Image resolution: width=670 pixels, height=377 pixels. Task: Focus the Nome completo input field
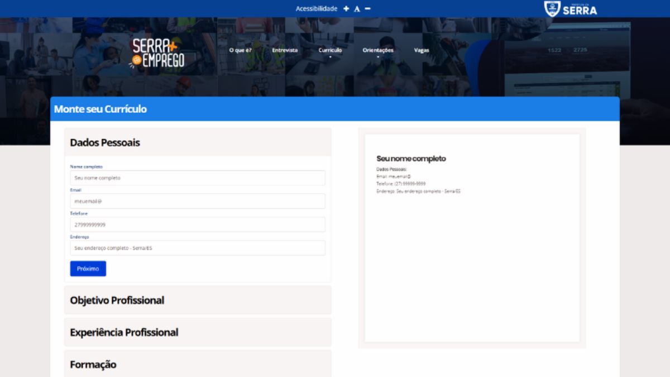click(198, 178)
